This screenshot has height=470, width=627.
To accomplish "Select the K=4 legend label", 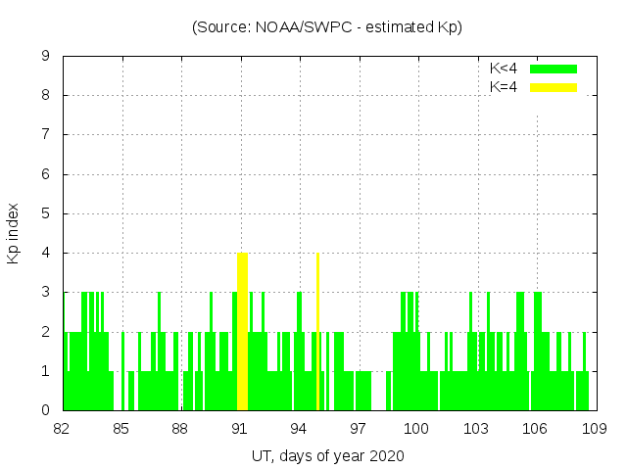I will (503, 87).
